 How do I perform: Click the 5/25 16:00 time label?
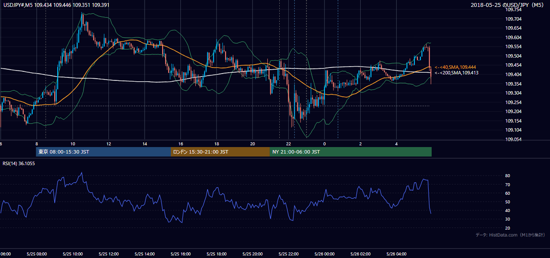(181, 254)
